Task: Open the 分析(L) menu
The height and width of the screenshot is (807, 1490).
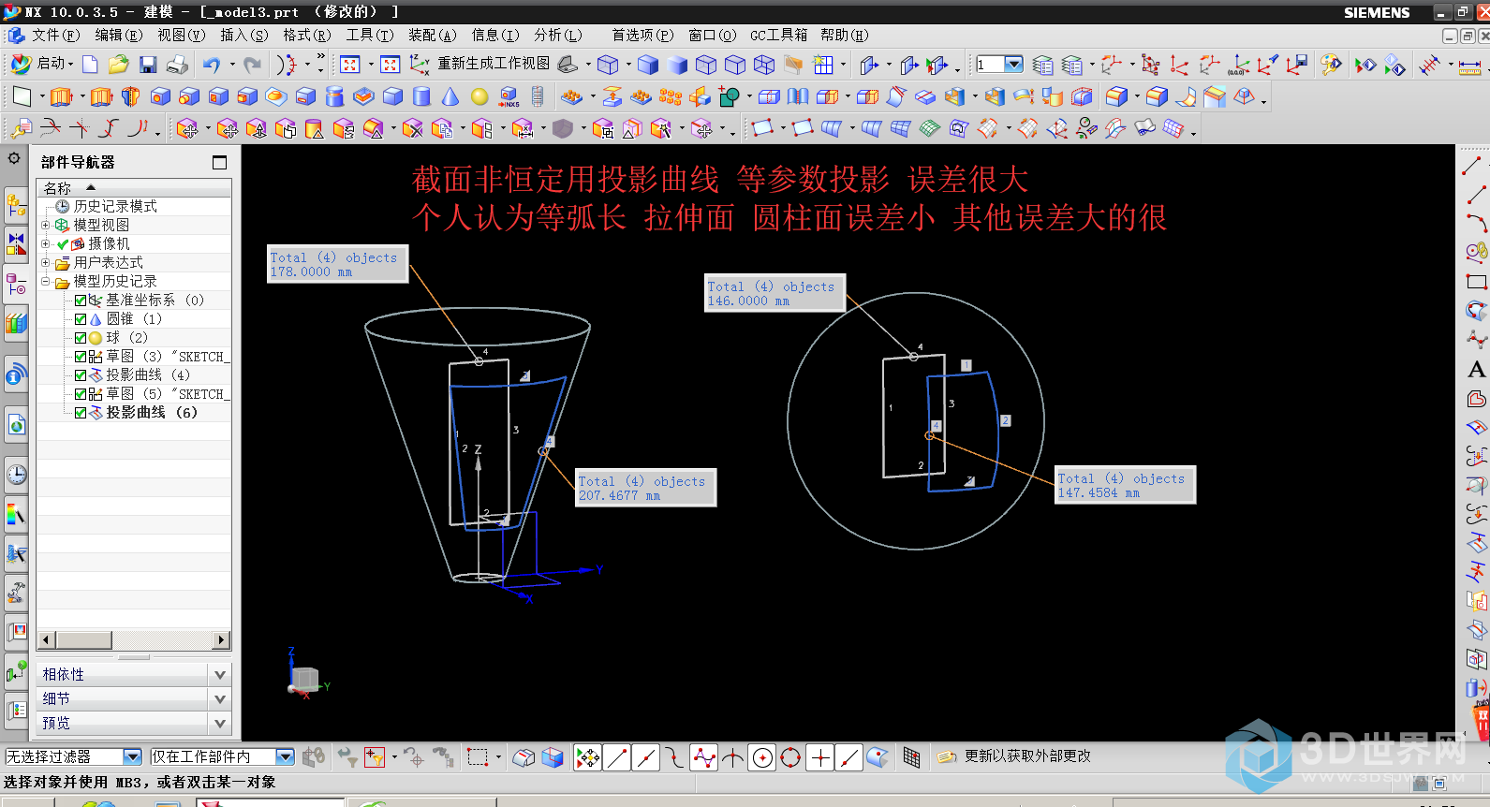Action: (x=557, y=36)
